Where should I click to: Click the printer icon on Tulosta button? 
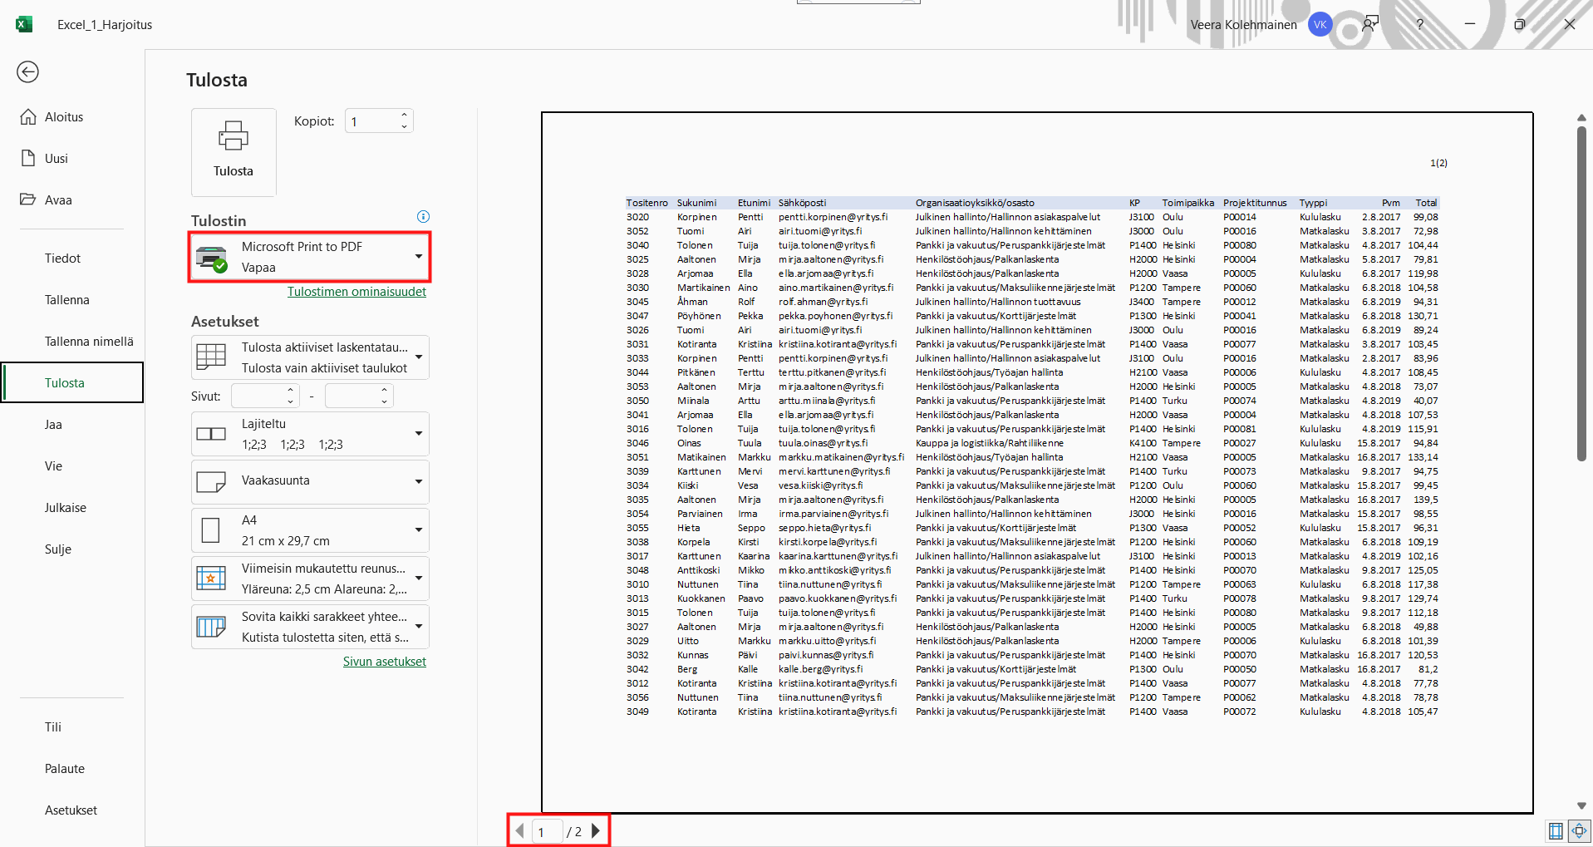click(x=233, y=135)
